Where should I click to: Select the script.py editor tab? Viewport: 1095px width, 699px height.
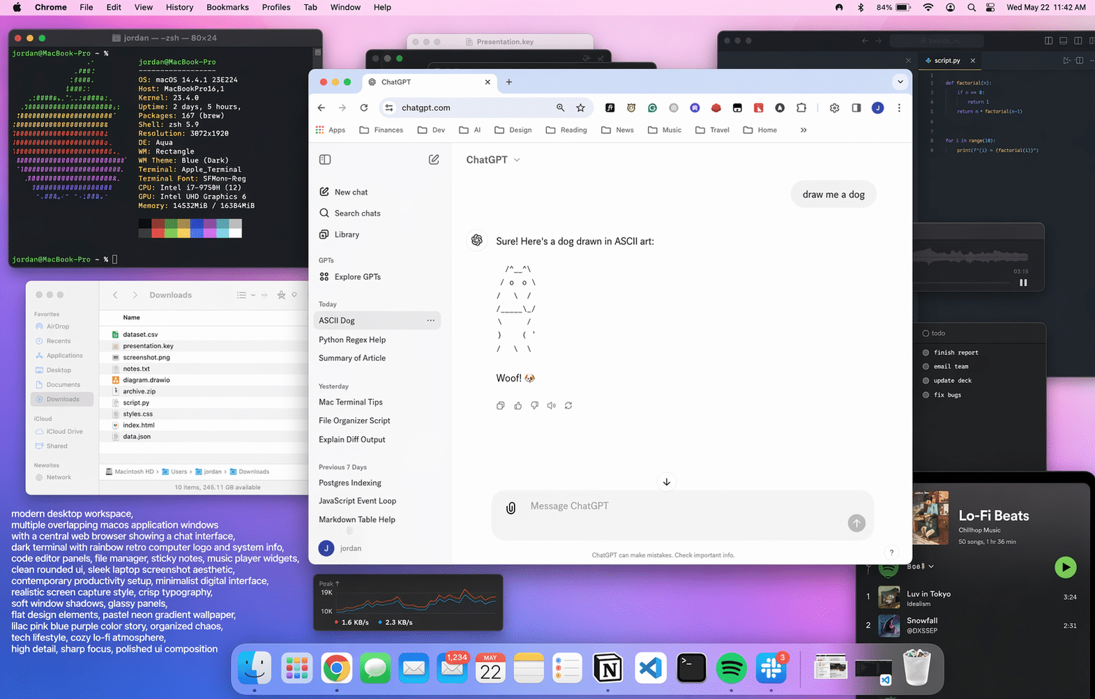947,61
